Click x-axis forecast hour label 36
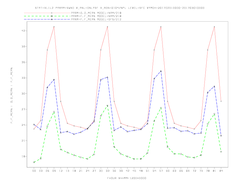This screenshot has height=186, width=241. [114, 171]
